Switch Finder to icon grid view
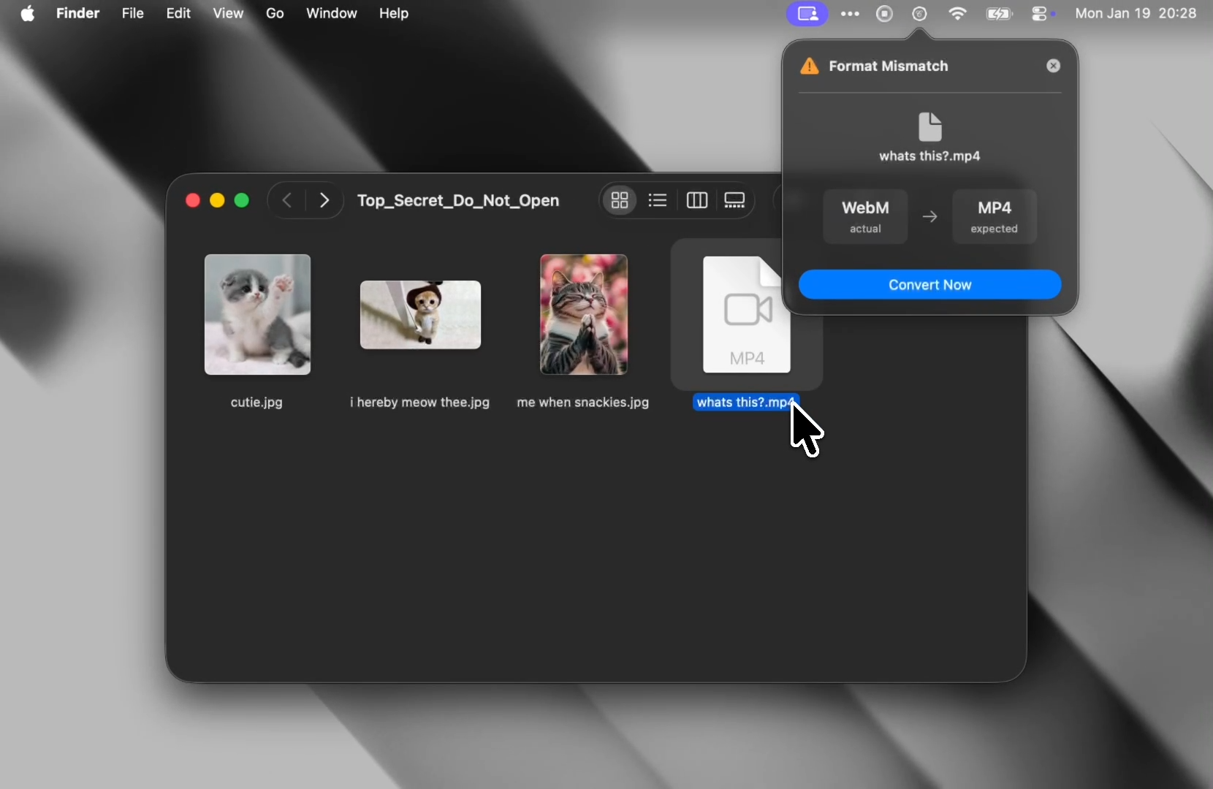The image size is (1213, 789). 620,200
